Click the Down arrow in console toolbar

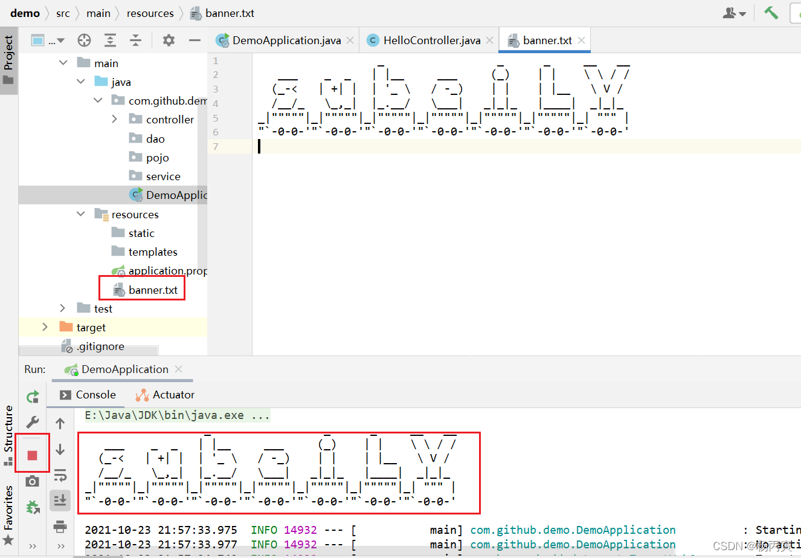coord(60,449)
